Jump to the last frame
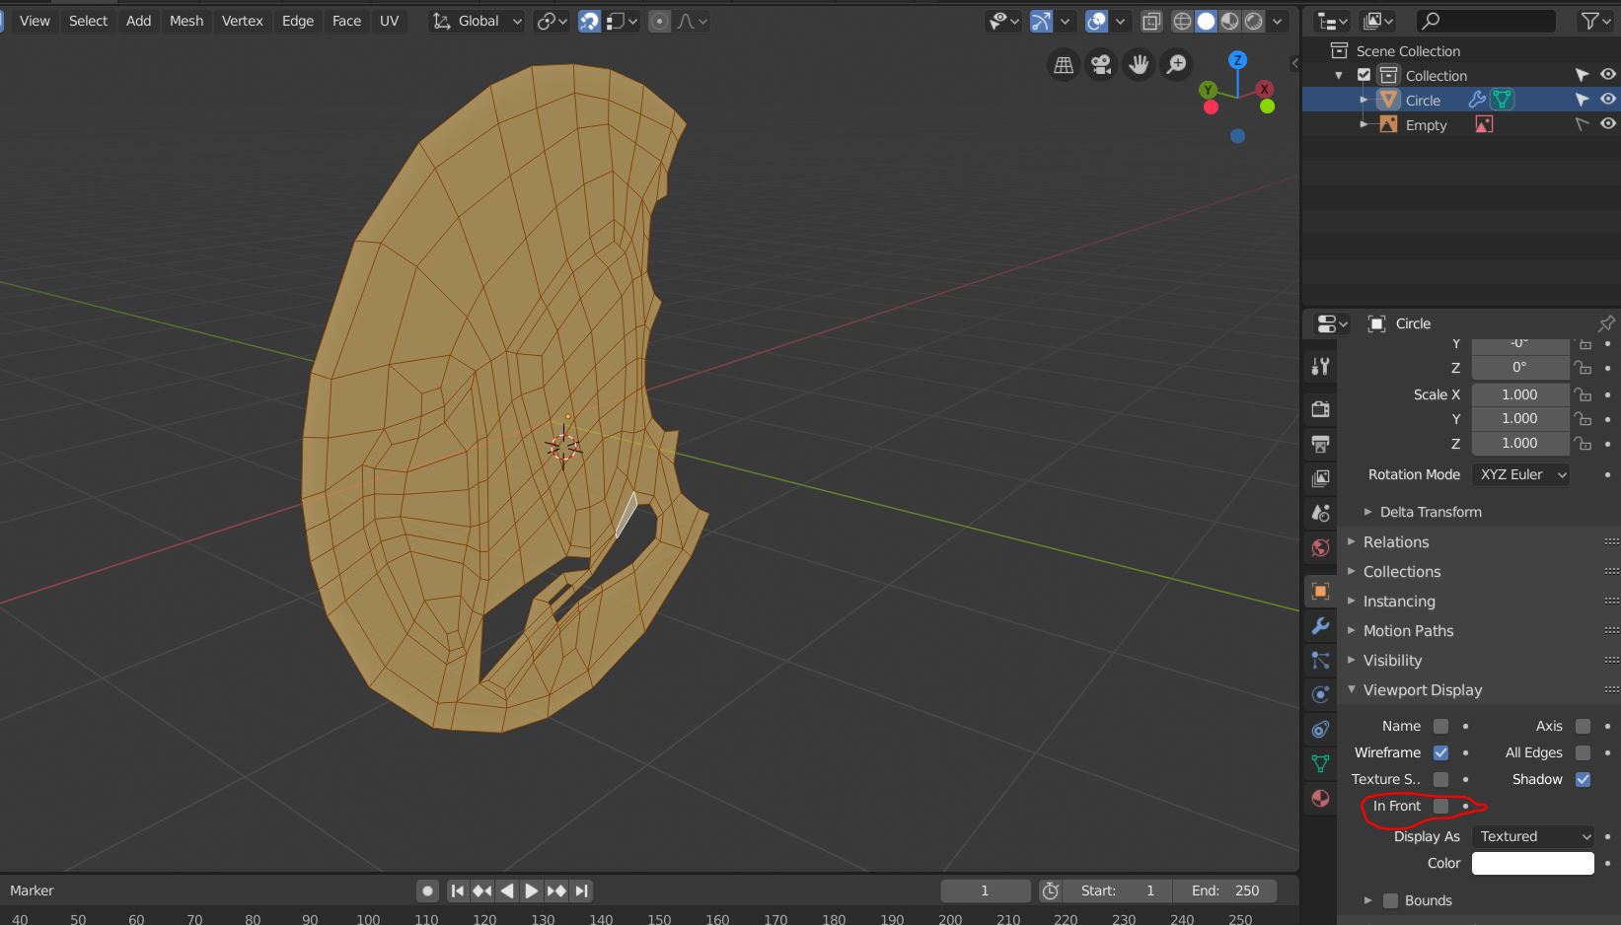1621x925 pixels. click(x=581, y=889)
